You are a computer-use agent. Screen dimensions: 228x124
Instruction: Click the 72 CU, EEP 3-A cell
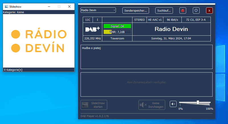coord(196,20)
